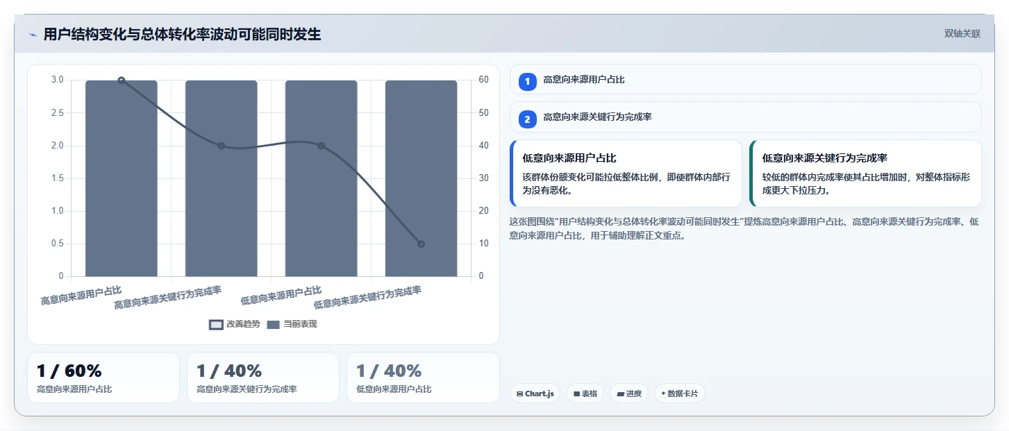Click caption under the faded 1 / 40% stat

point(394,389)
